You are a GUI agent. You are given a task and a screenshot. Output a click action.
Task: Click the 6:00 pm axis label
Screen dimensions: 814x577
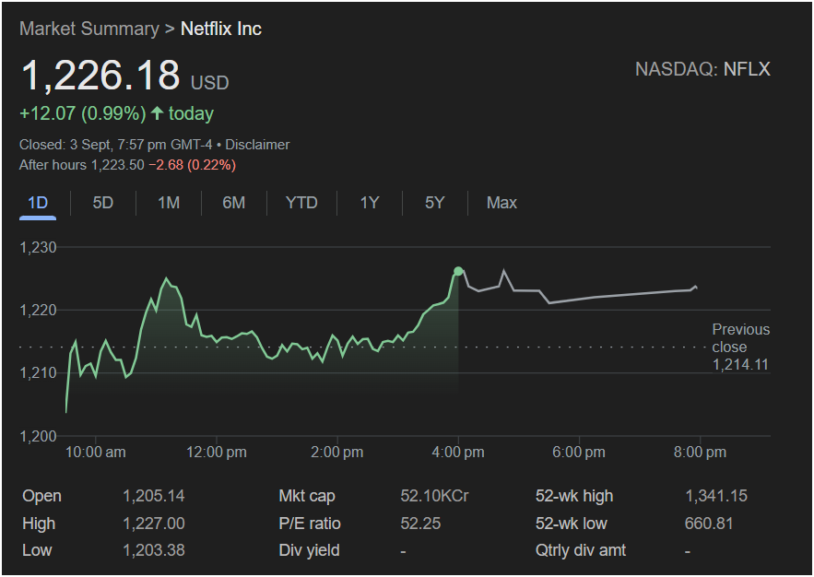[x=579, y=452]
